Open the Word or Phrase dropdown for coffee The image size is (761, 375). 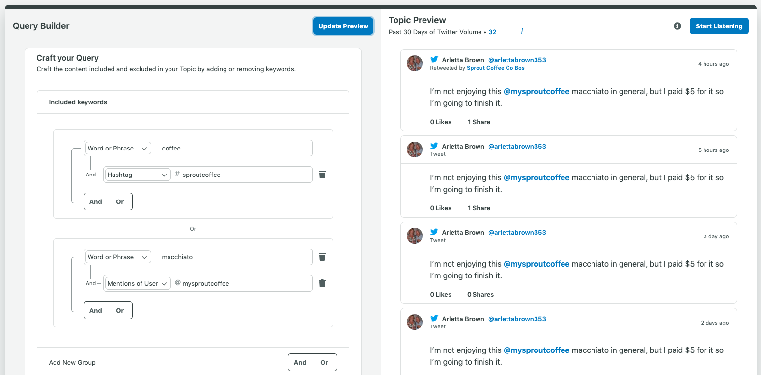tap(118, 148)
